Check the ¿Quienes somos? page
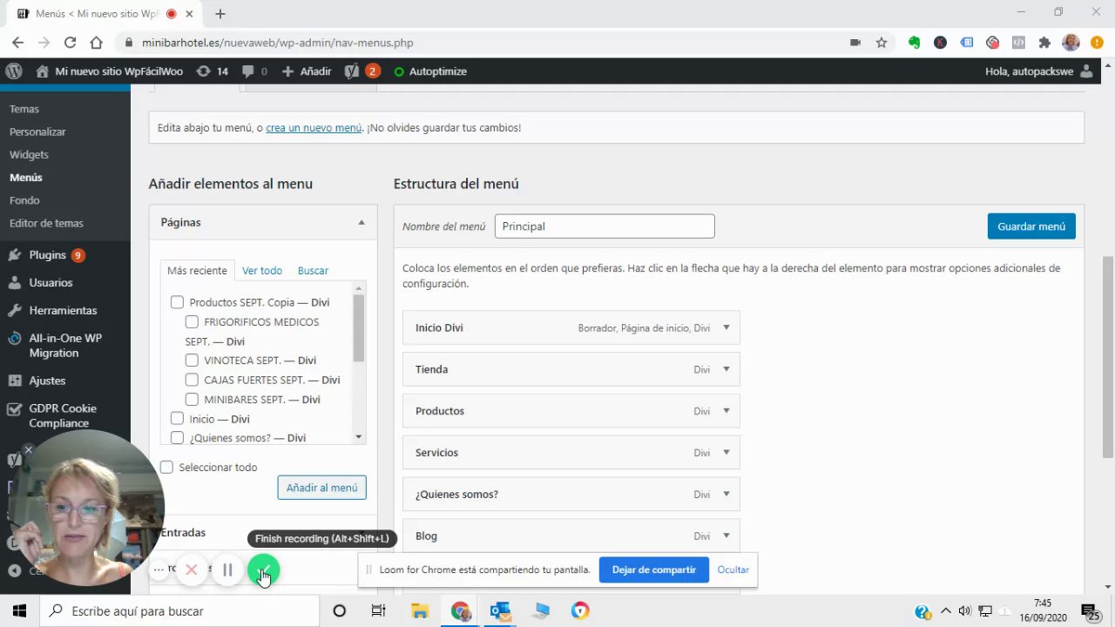 [x=177, y=438]
